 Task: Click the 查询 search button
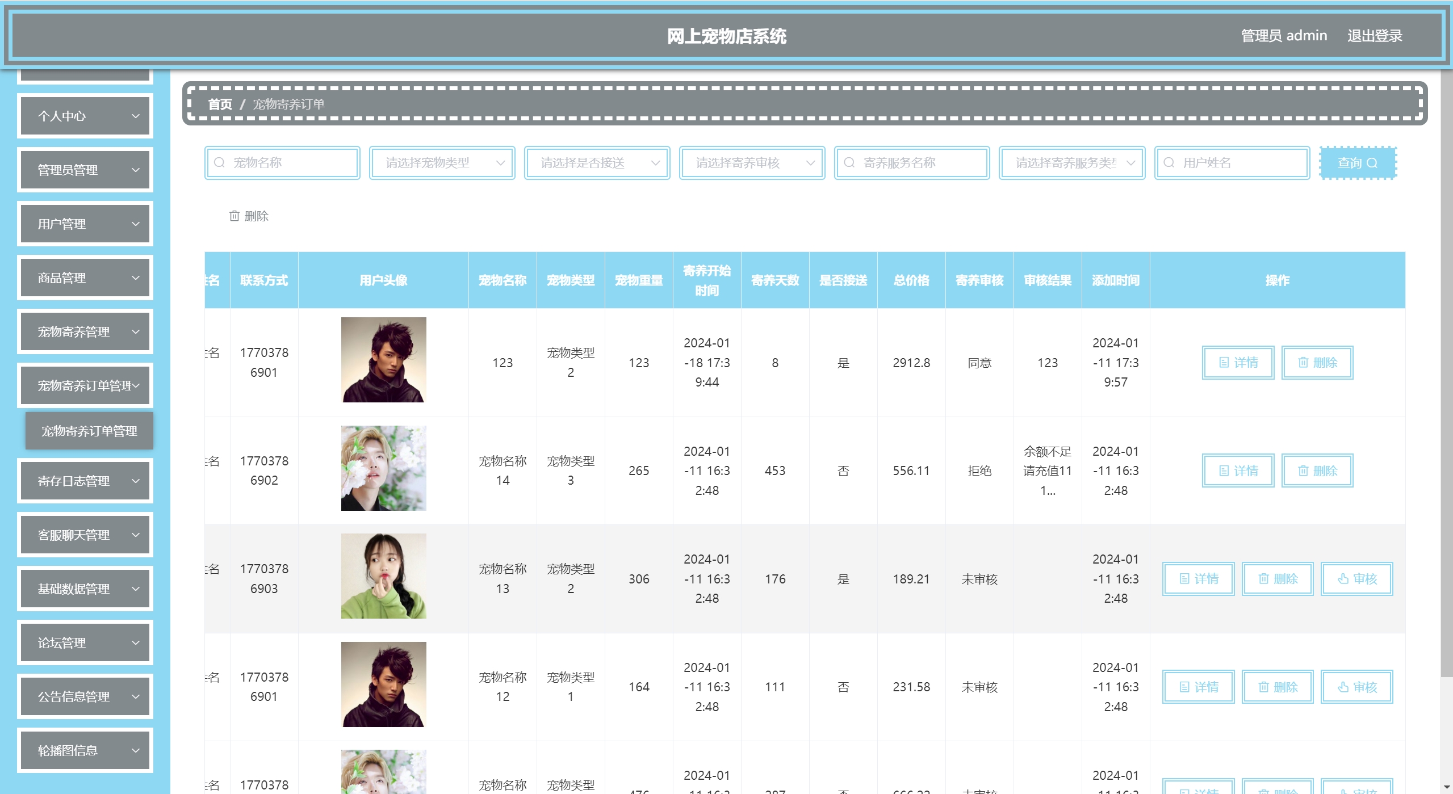click(1357, 163)
